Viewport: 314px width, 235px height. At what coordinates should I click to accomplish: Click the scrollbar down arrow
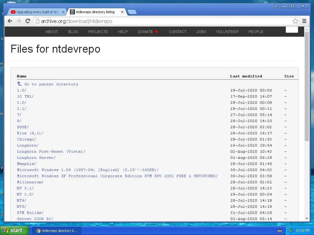pos(307,218)
